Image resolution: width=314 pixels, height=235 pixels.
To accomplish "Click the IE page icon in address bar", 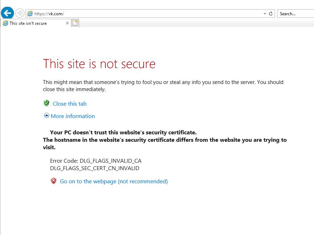I will pos(30,13).
